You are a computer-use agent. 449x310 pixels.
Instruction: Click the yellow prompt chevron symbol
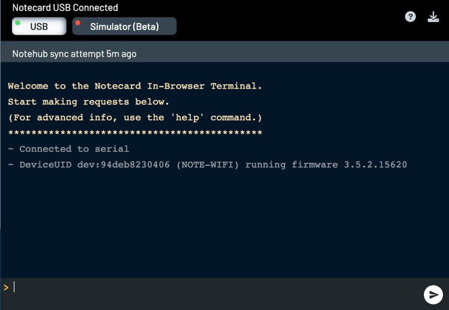click(6, 287)
